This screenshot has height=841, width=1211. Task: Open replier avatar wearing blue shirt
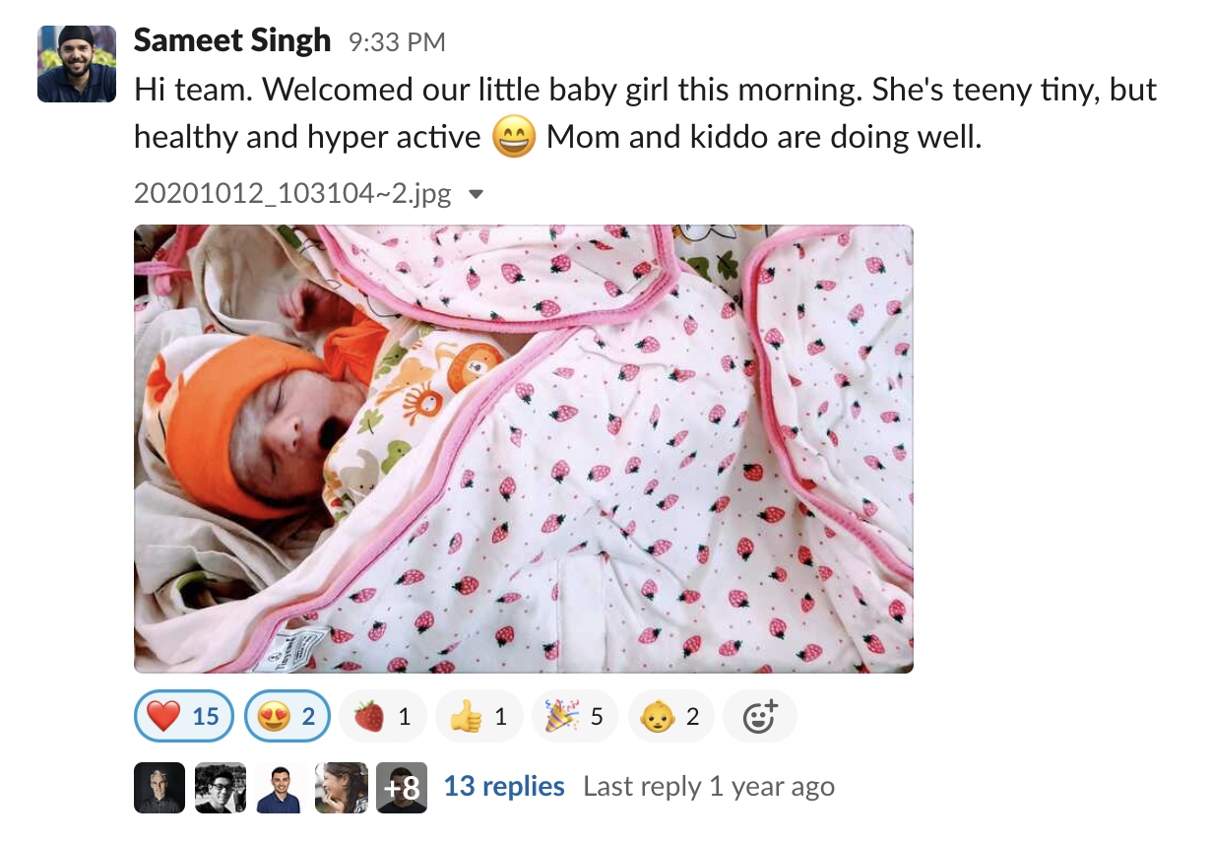(x=280, y=787)
